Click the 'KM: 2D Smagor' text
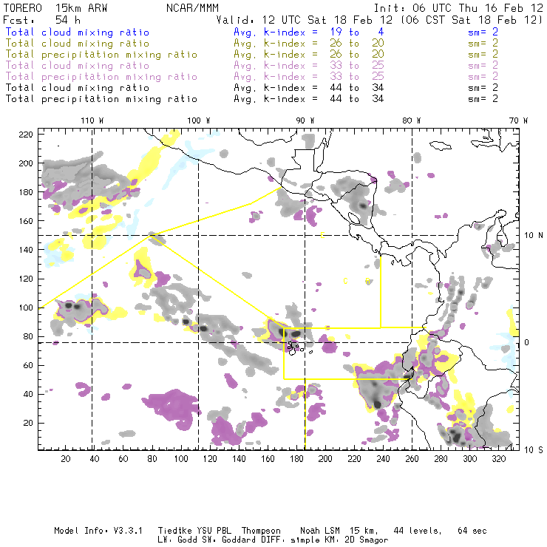 point(358,540)
